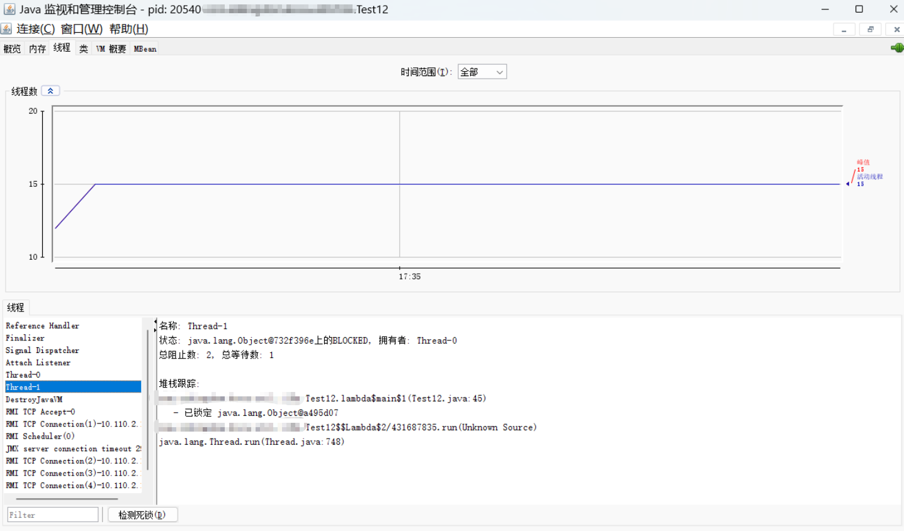Switch to the 内存 tab
Image resolution: width=904 pixels, height=531 pixels.
coord(37,48)
